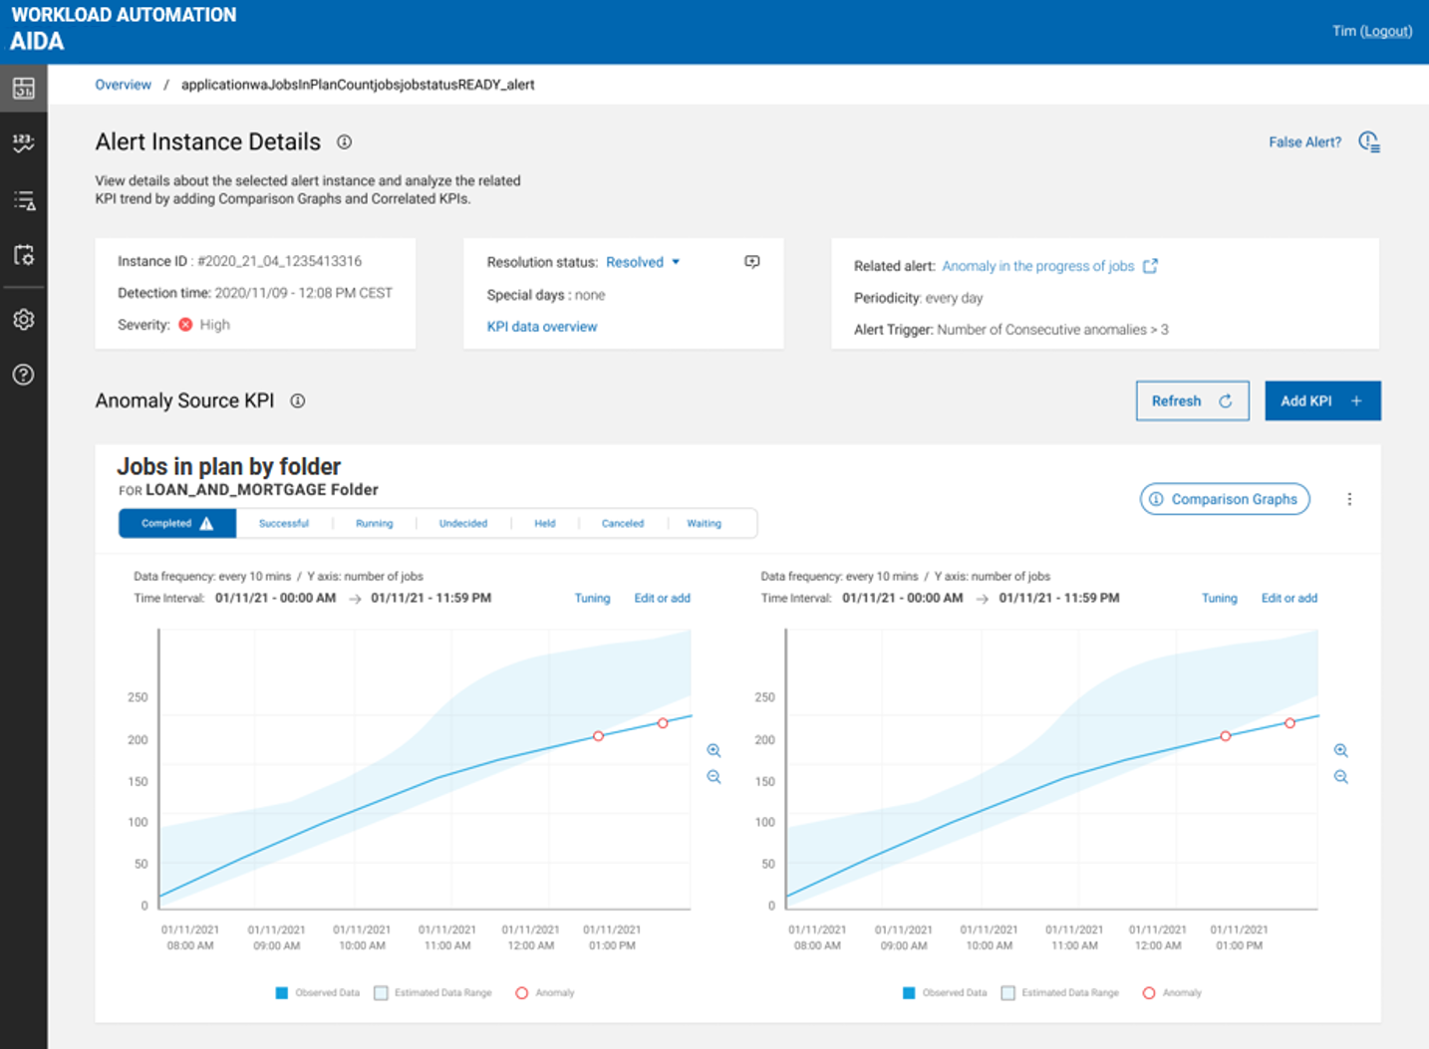Toggle Anomaly legend on right graph

click(x=1149, y=993)
